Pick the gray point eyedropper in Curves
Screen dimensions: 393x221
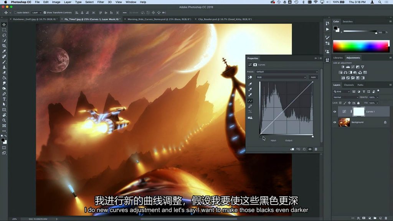coord(250,89)
